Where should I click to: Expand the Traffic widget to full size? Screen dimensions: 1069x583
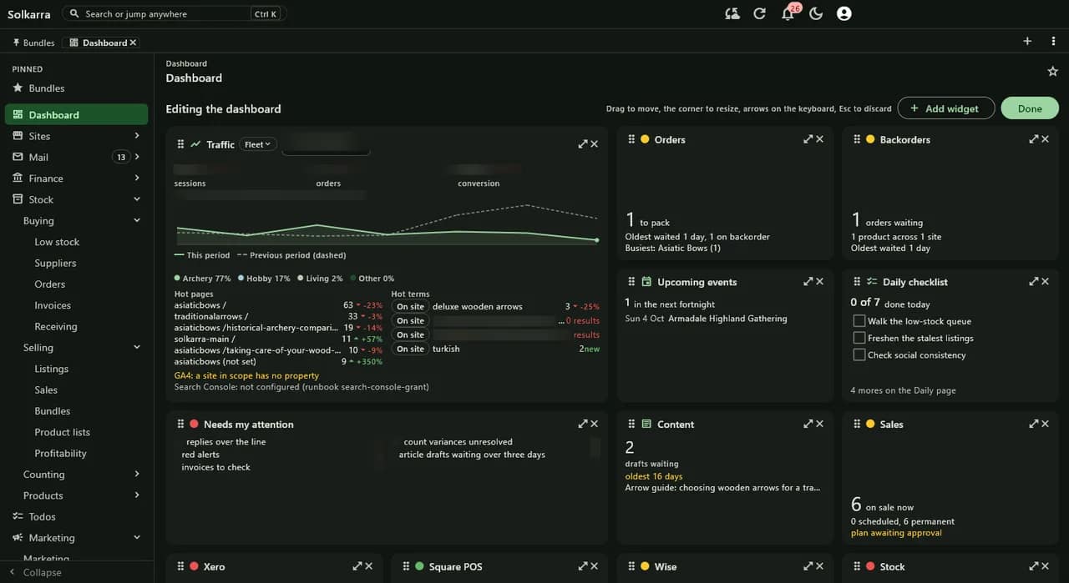tap(583, 144)
